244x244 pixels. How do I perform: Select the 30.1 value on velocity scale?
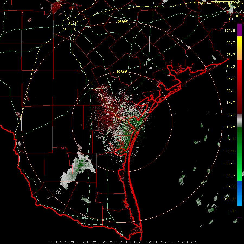pos(231,91)
